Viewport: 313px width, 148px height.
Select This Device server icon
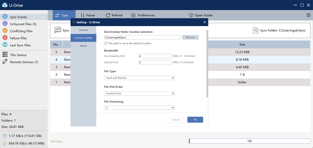[x=5, y=55]
